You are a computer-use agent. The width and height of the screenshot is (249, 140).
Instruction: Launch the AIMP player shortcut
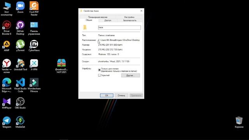(7, 46)
